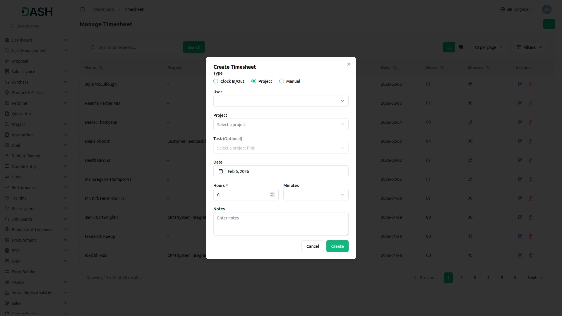Cancel the Create Timesheet dialog
Viewport: 562px width, 316px height.
pyautogui.click(x=312, y=246)
